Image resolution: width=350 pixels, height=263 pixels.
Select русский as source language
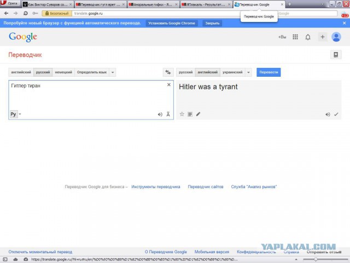point(43,72)
